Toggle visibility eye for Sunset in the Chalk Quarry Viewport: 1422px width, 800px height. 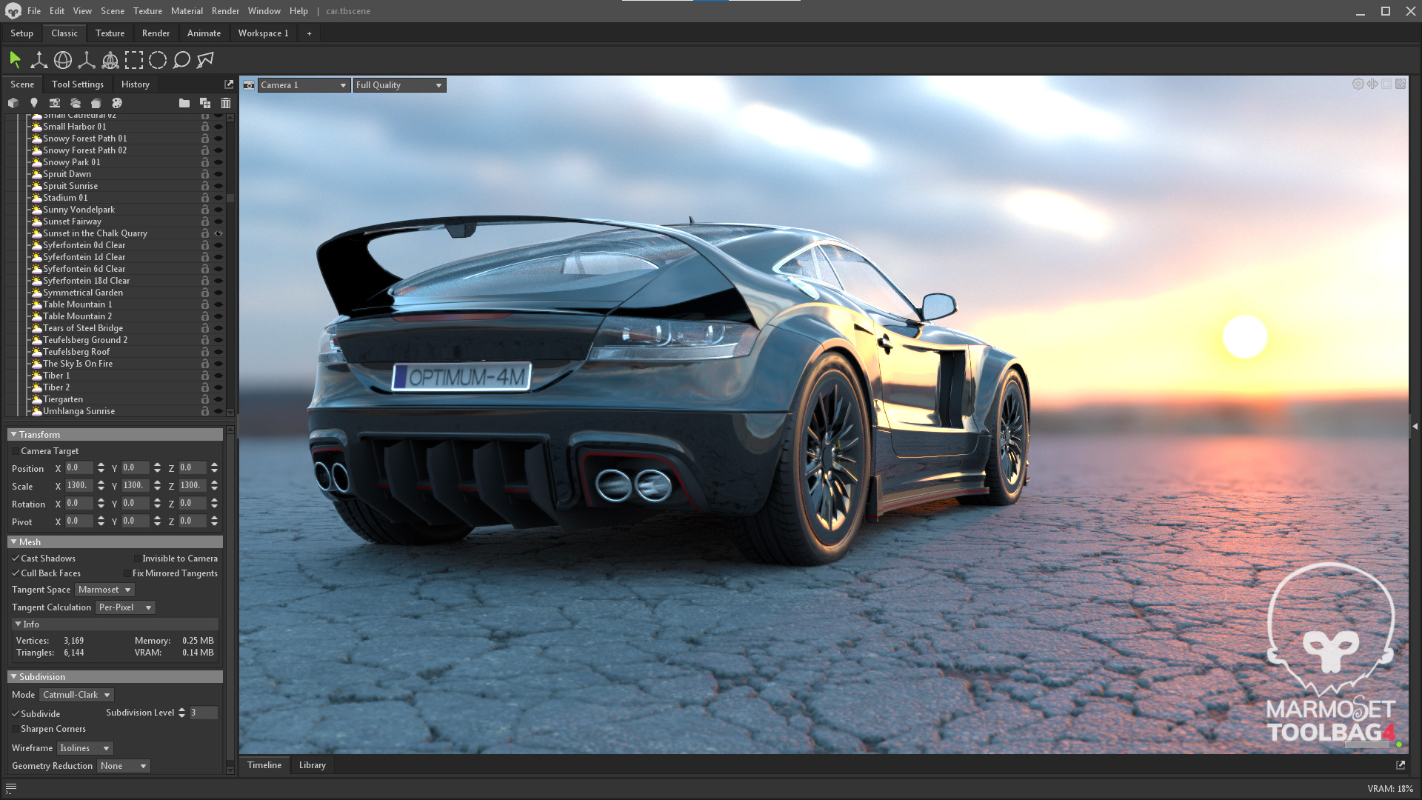[x=218, y=233]
